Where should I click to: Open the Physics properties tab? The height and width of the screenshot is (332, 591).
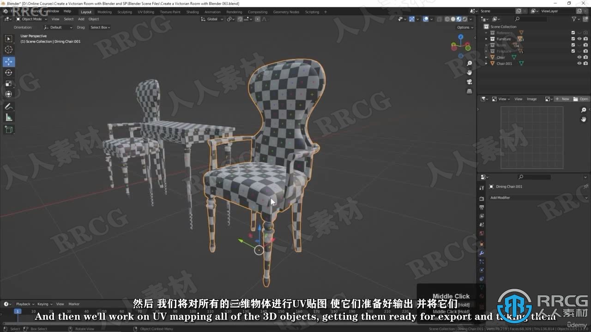point(482,270)
